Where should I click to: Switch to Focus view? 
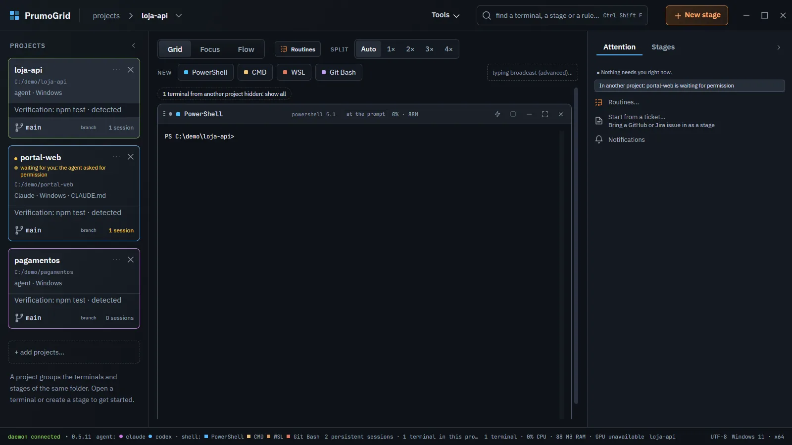[x=210, y=49]
